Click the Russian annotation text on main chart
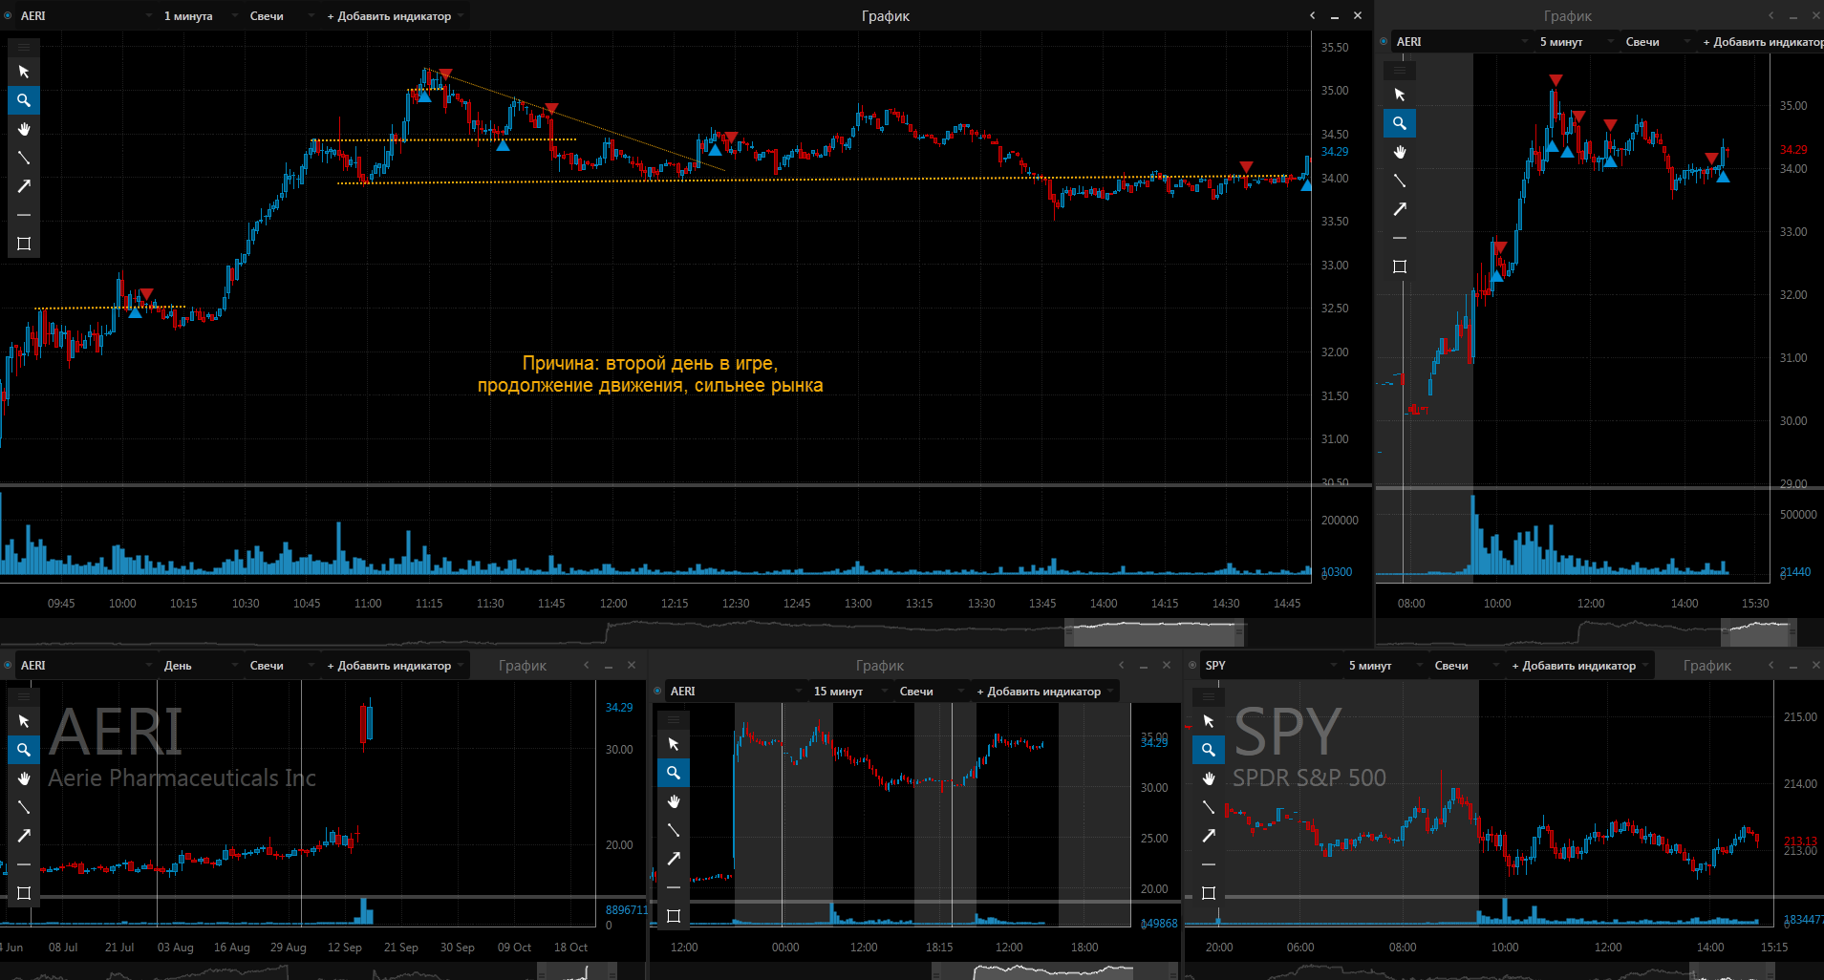 click(x=650, y=374)
